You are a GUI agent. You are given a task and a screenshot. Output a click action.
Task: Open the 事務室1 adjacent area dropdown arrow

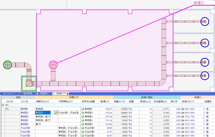[52, 113]
